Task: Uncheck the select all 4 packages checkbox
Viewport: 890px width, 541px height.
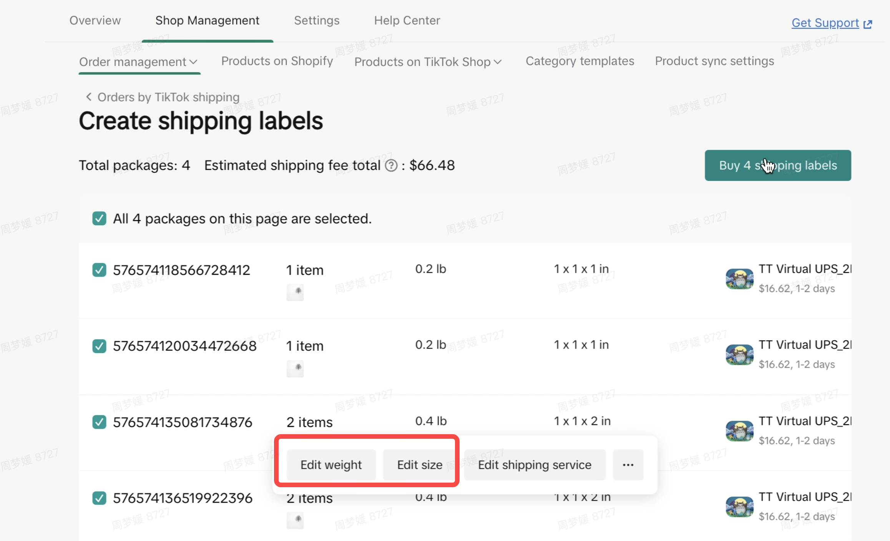Action: pyautogui.click(x=99, y=219)
